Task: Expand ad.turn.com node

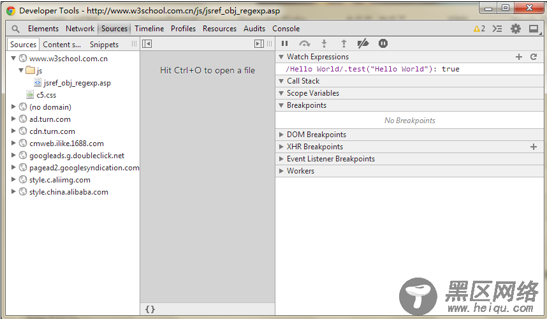Action: pos(13,119)
